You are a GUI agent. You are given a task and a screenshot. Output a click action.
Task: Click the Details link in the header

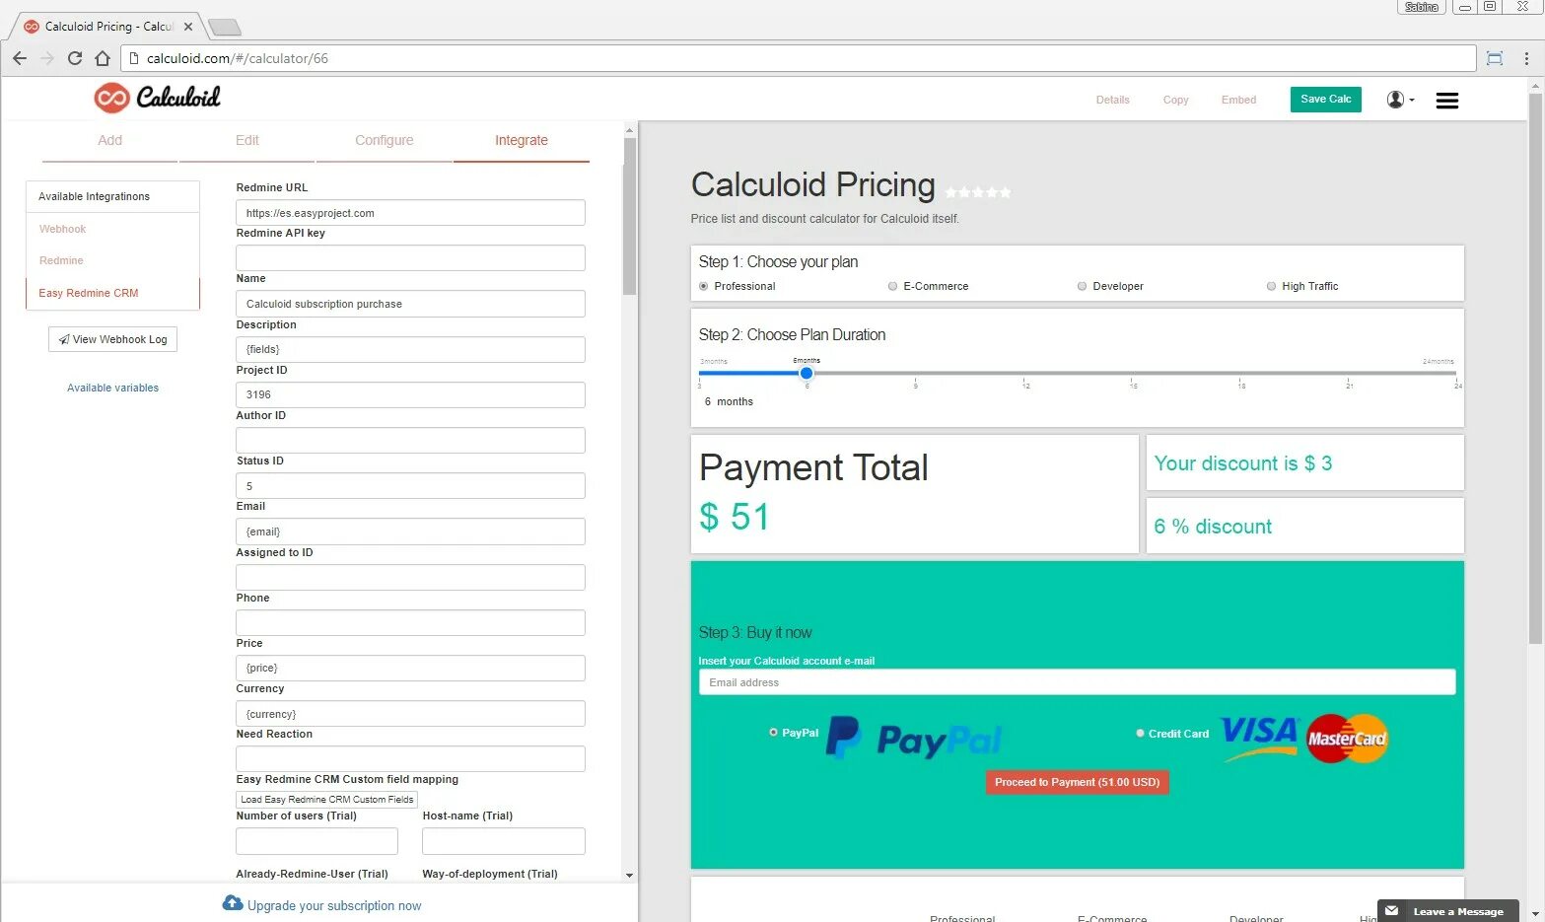point(1112,100)
